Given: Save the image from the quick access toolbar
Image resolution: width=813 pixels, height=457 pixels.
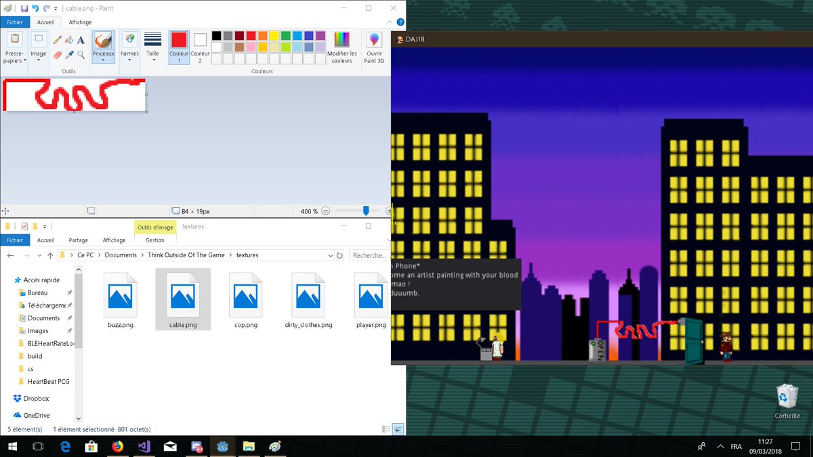Looking at the screenshot, I should click(x=24, y=8).
